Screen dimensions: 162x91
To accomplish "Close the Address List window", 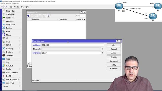I will [x=84, y=12].
